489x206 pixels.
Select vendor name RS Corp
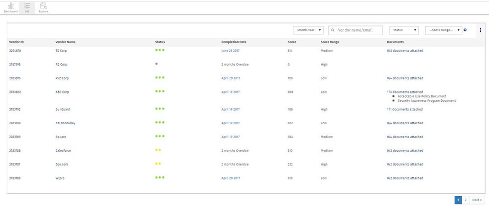[x=61, y=65]
